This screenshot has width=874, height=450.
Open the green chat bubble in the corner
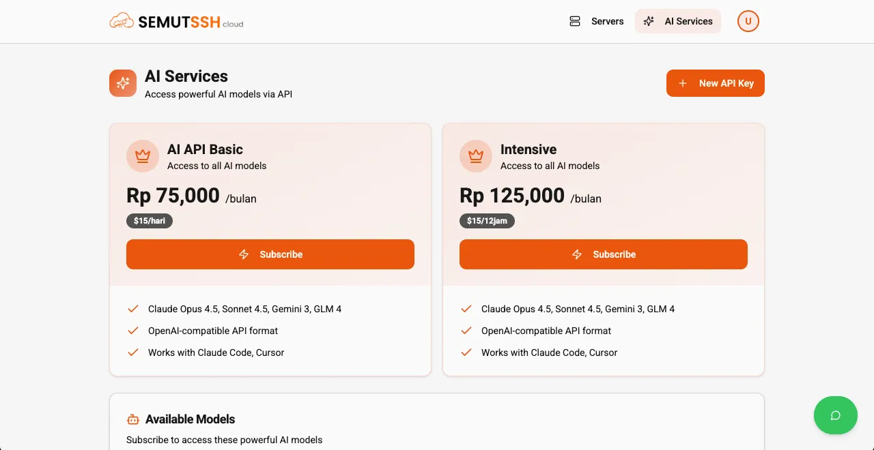[835, 415]
